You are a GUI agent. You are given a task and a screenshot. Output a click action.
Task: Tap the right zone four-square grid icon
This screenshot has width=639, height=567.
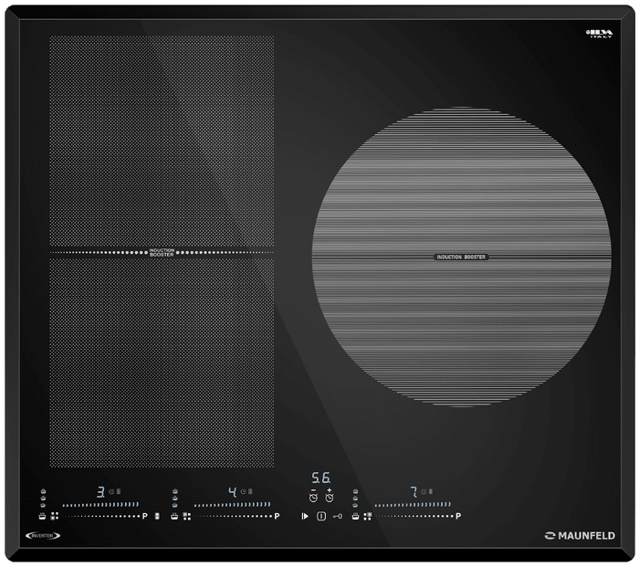tap(367, 517)
